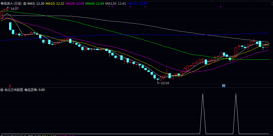The width and height of the screenshot is (273, 136).
Task: Click the 14.07 high price annotation
Action: (14, 8)
